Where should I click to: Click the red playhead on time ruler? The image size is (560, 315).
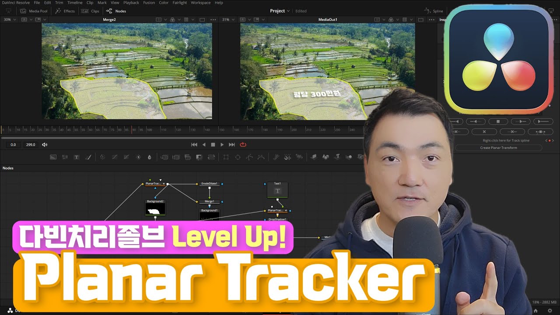click(x=132, y=129)
